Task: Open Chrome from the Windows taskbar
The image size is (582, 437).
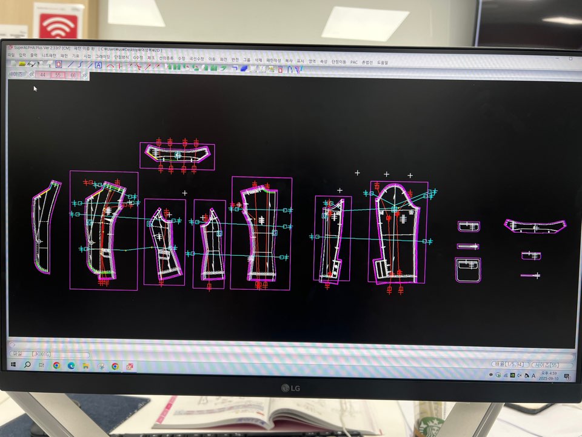Action: (56, 365)
